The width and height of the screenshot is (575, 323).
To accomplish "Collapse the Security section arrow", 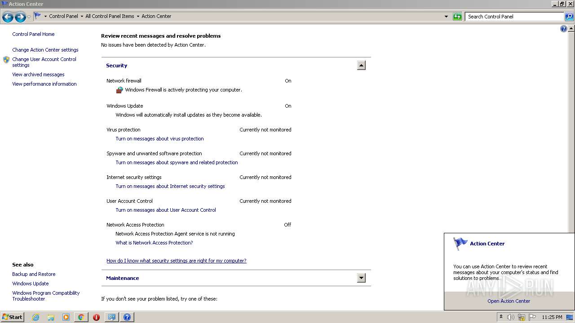I will pos(361,65).
